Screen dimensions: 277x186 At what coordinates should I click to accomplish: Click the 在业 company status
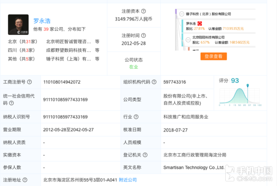(133, 67)
